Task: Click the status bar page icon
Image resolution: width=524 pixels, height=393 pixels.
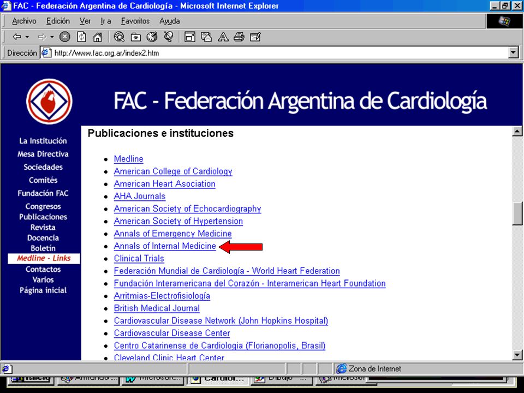Action: 7,369
